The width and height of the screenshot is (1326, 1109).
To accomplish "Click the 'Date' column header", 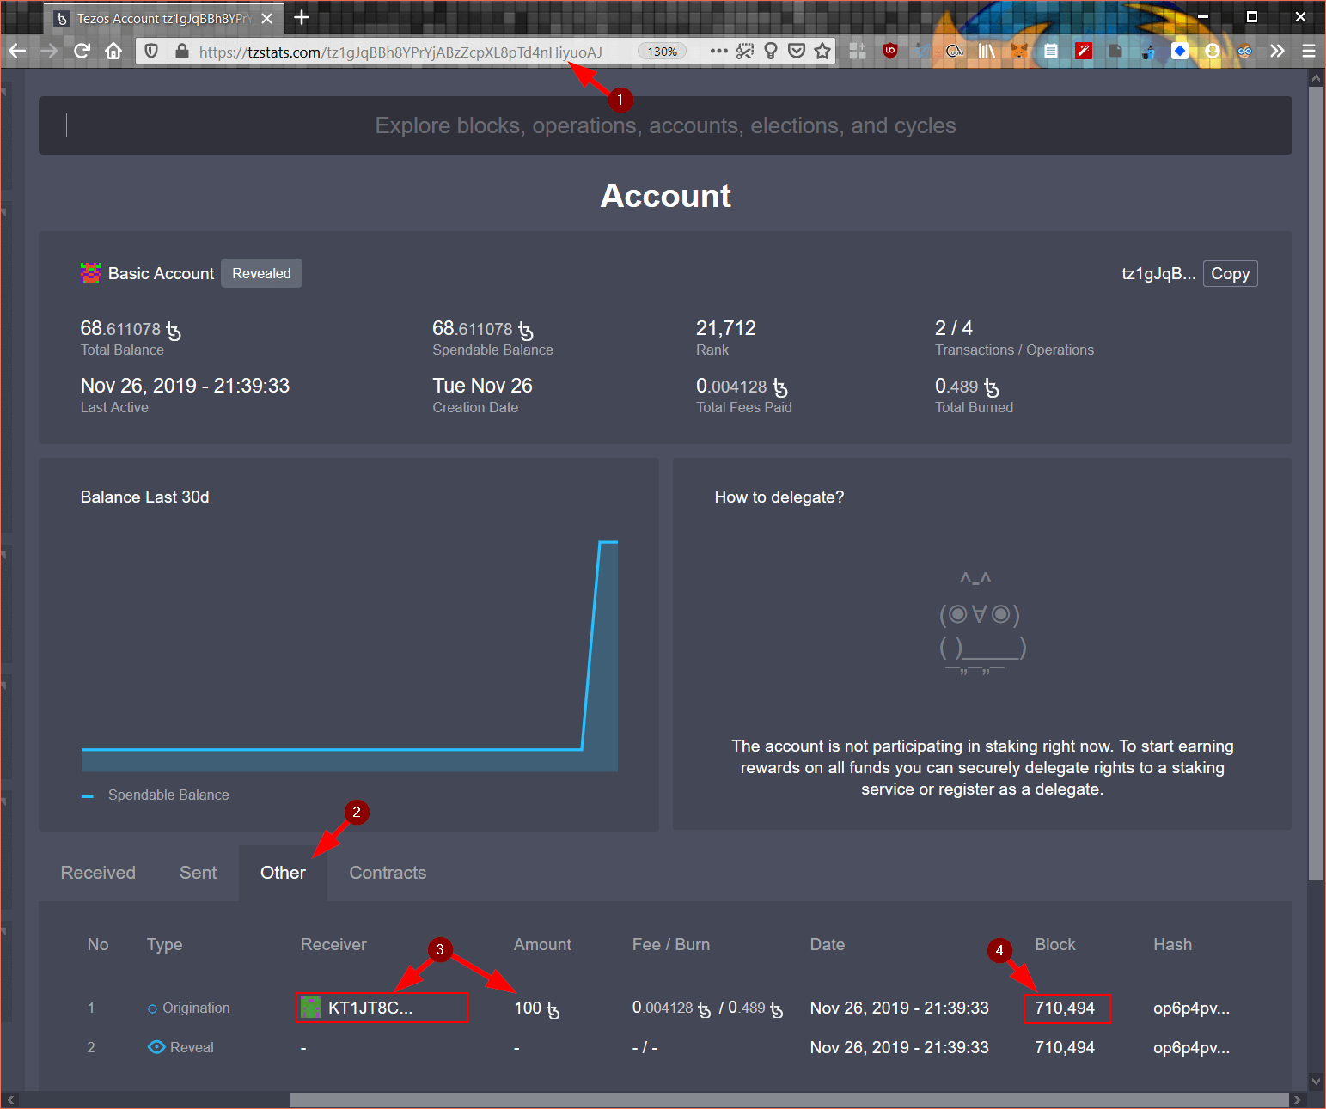I will click(x=827, y=944).
